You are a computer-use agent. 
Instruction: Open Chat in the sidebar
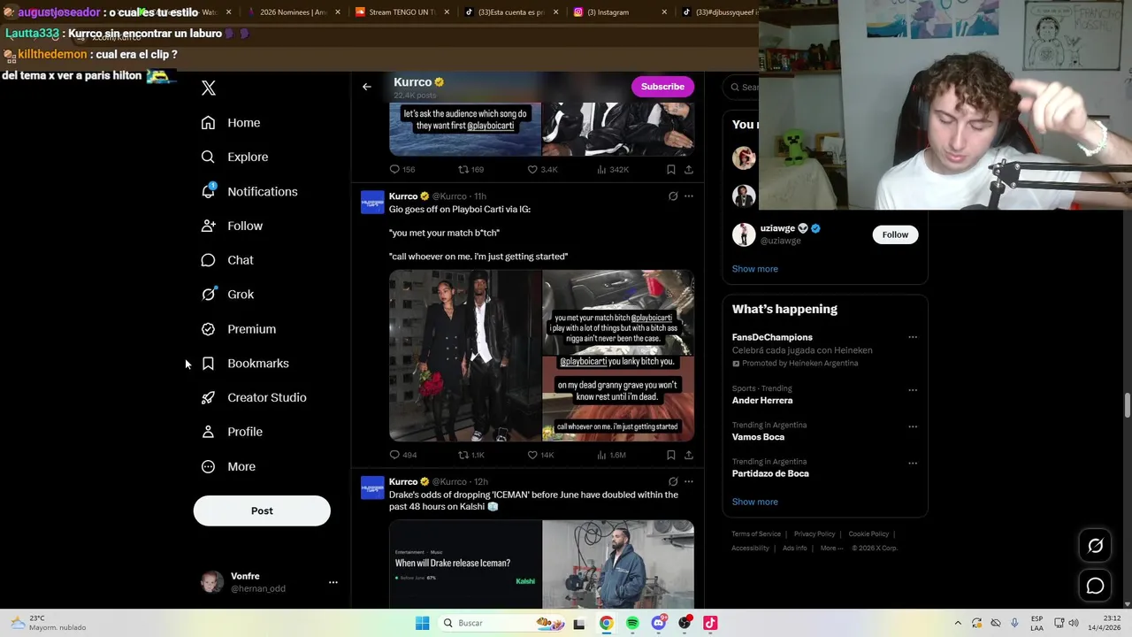tap(227, 261)
